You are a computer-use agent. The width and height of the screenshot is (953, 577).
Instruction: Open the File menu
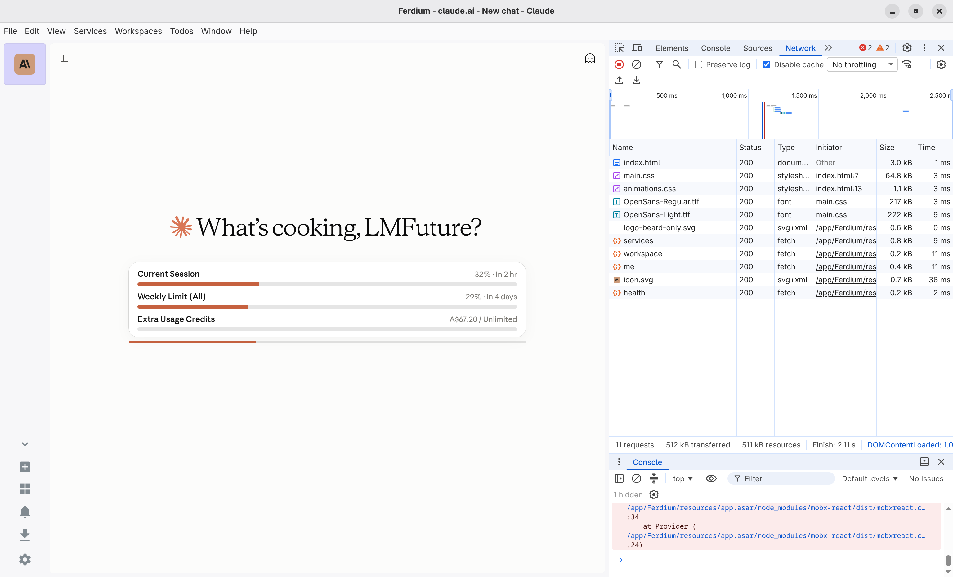tap(11, 31)
